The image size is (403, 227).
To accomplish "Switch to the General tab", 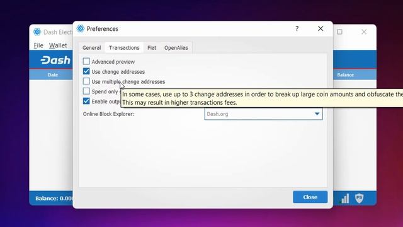I will click(x=92, y=48).
